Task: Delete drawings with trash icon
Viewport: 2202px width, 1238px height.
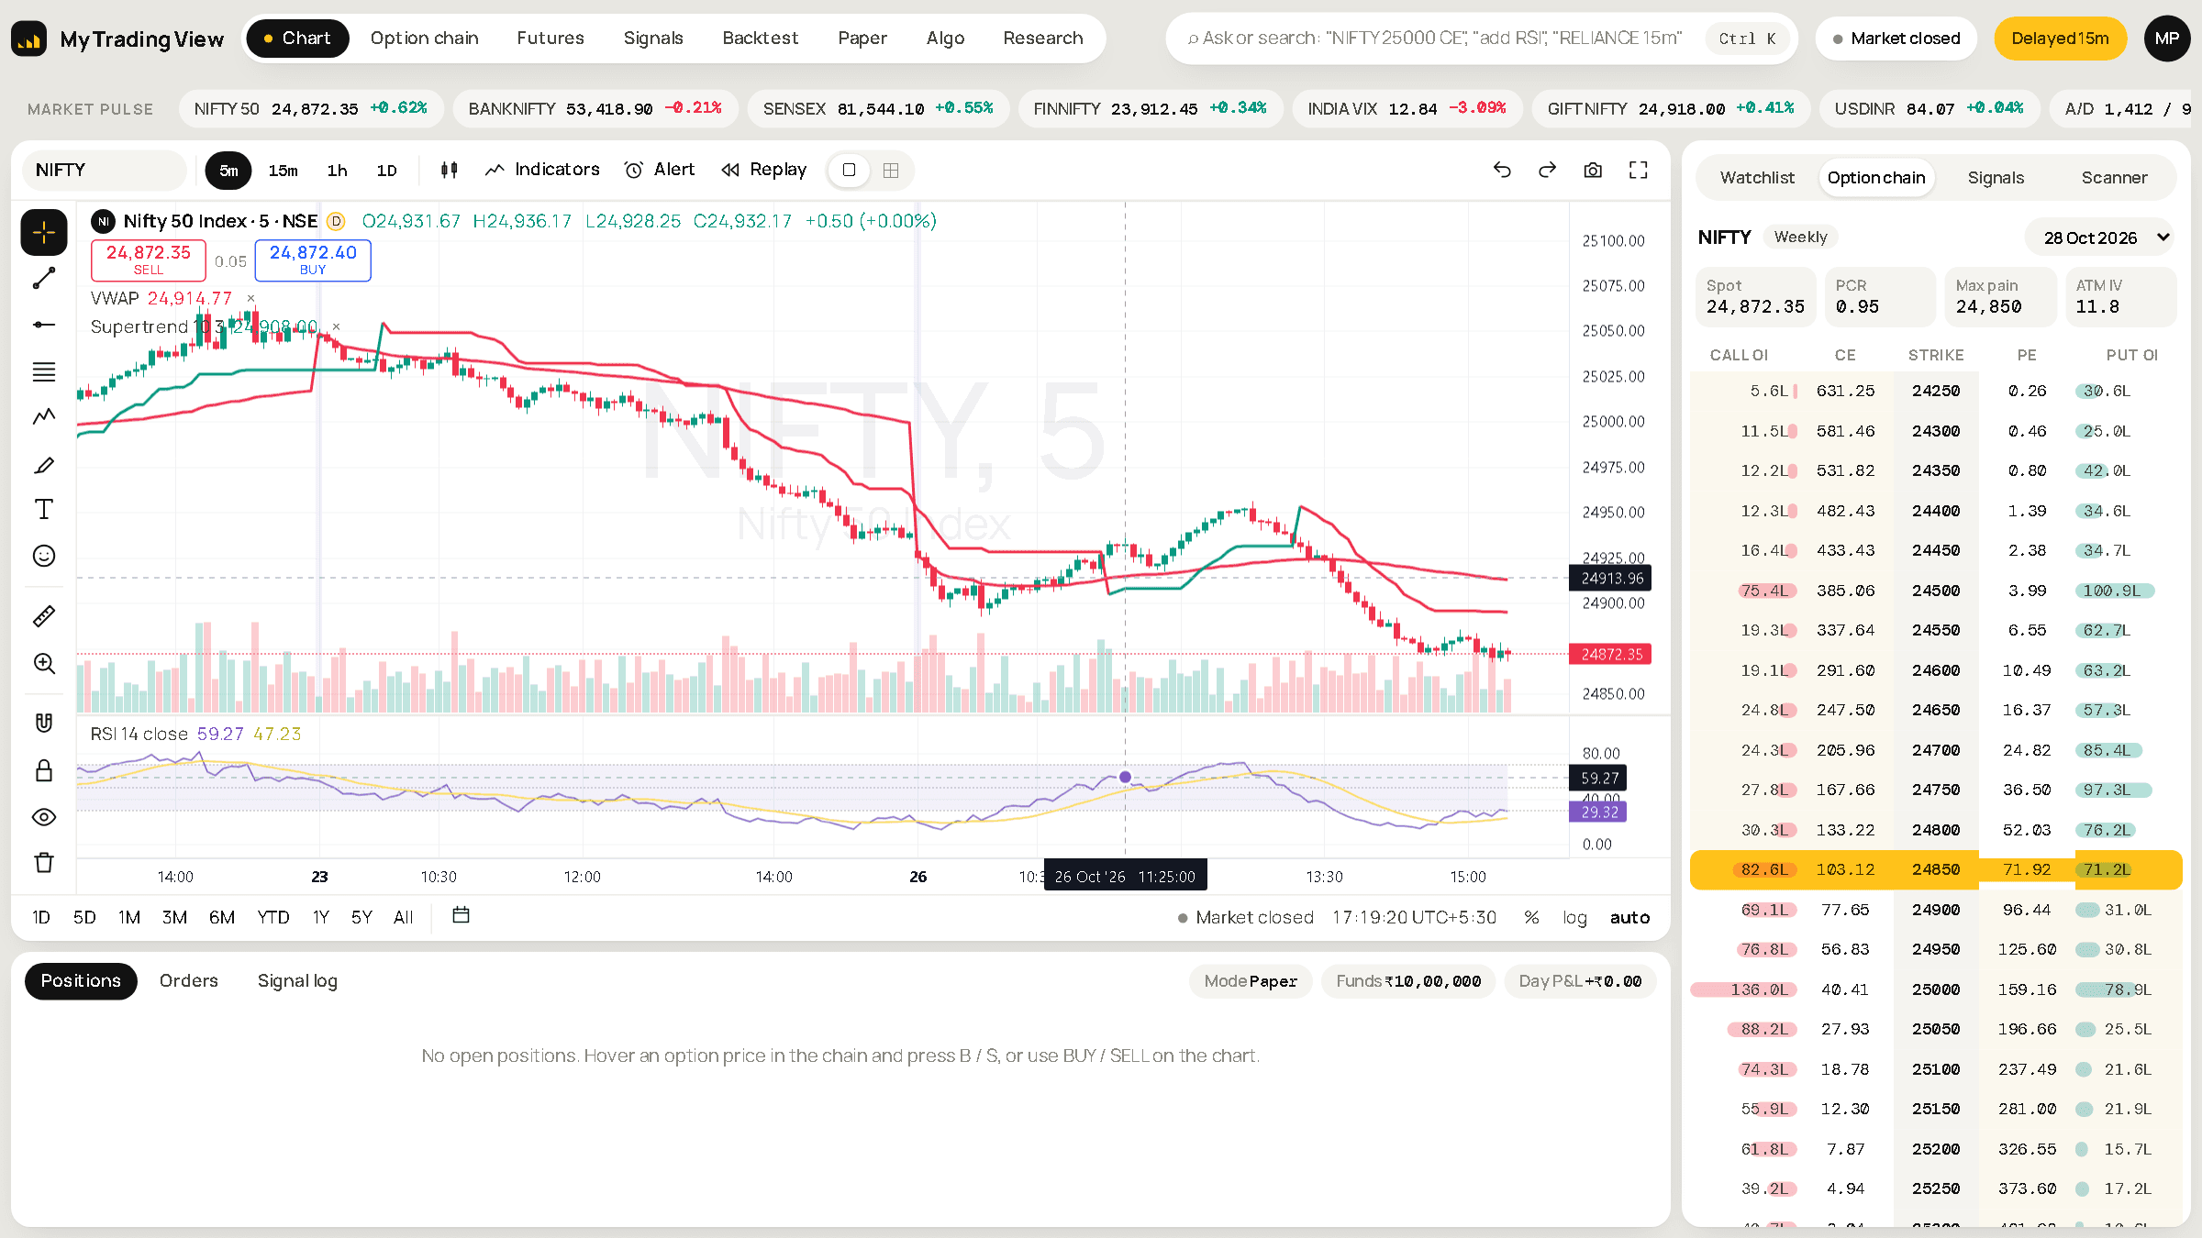Action: click(44, 863)
